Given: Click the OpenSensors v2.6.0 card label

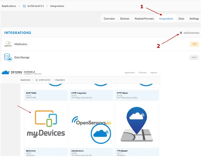Looking at the screenshot, I should pyautogui.click(x=91, y=152).
